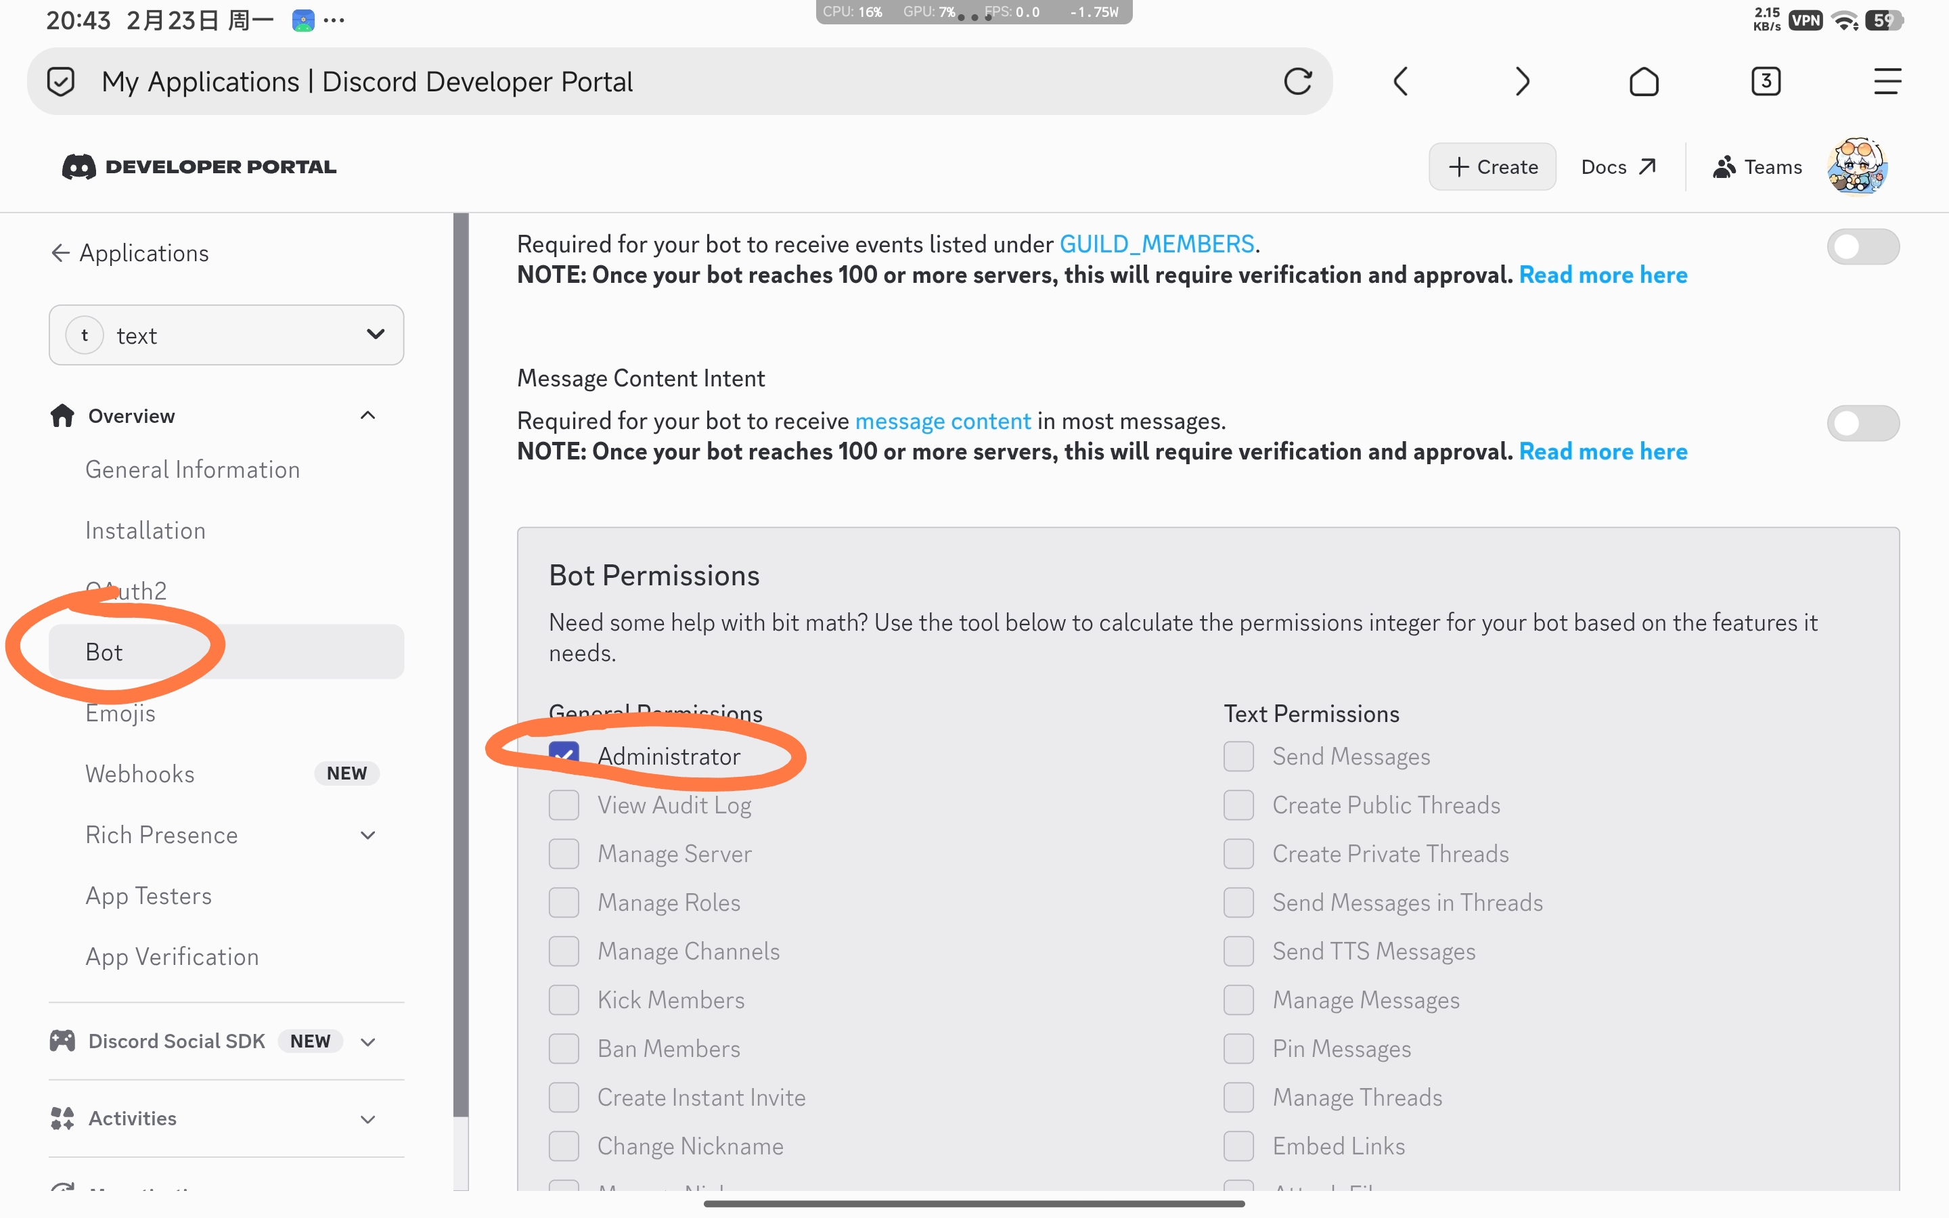Open the tabs counter icon

[1766, 81]
